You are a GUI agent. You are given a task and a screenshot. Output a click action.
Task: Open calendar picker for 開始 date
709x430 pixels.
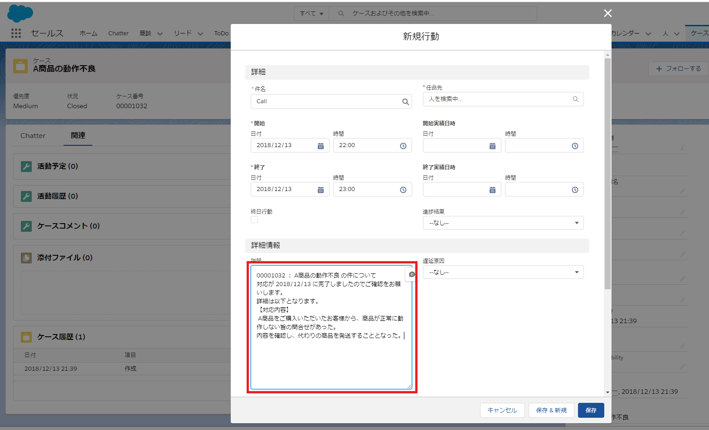tap(321, 146)
